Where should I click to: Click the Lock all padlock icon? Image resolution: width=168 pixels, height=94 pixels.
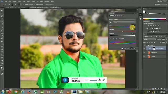(x=154, y=42)
